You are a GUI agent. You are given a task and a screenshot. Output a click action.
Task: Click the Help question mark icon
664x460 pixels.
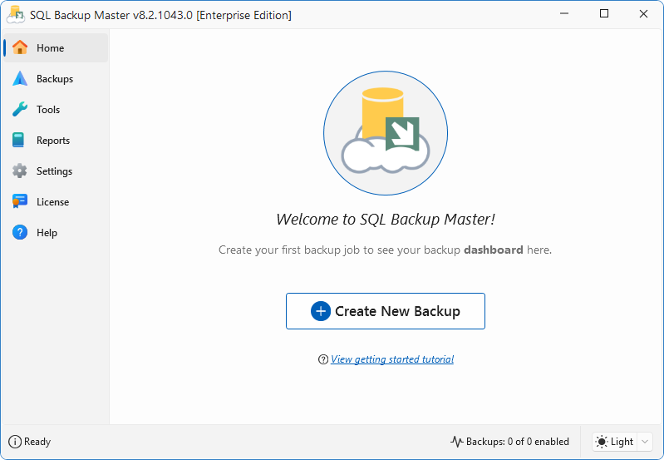tap(20, 232)
